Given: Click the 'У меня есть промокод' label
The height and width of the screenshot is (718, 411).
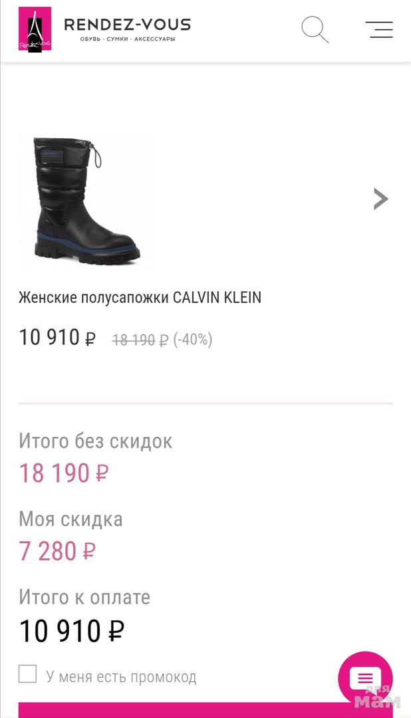Looking at the screenshot, I should 121,677.
